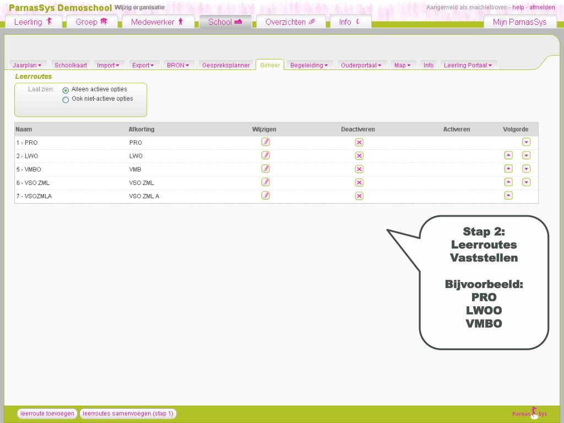564x423 pixels.
Task: Switch to the Overzichten main tab
Action: point(291,21)
